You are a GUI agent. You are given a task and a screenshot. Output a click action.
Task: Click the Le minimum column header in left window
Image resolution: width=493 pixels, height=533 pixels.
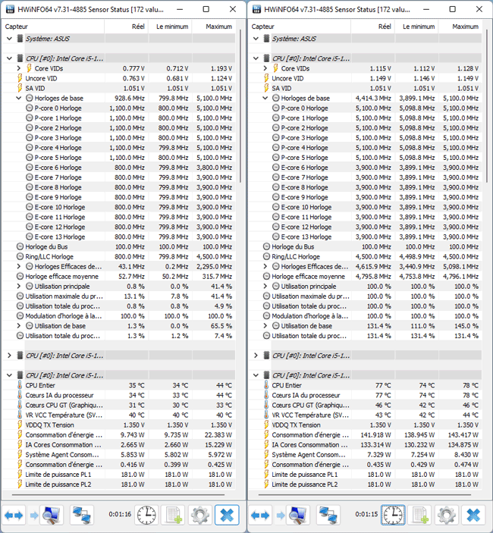(x=172, y=26)
